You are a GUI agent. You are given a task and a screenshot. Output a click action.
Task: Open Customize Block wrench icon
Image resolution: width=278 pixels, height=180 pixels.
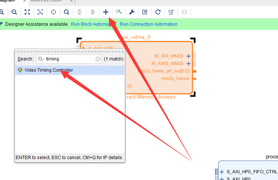(x=132, y=12)
